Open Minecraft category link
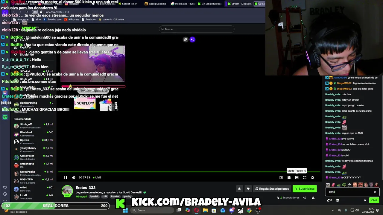This screenshot has width=383, height=215. (x=81, y=196)
